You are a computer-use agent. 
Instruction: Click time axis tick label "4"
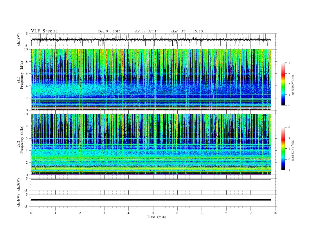point(128,213)
